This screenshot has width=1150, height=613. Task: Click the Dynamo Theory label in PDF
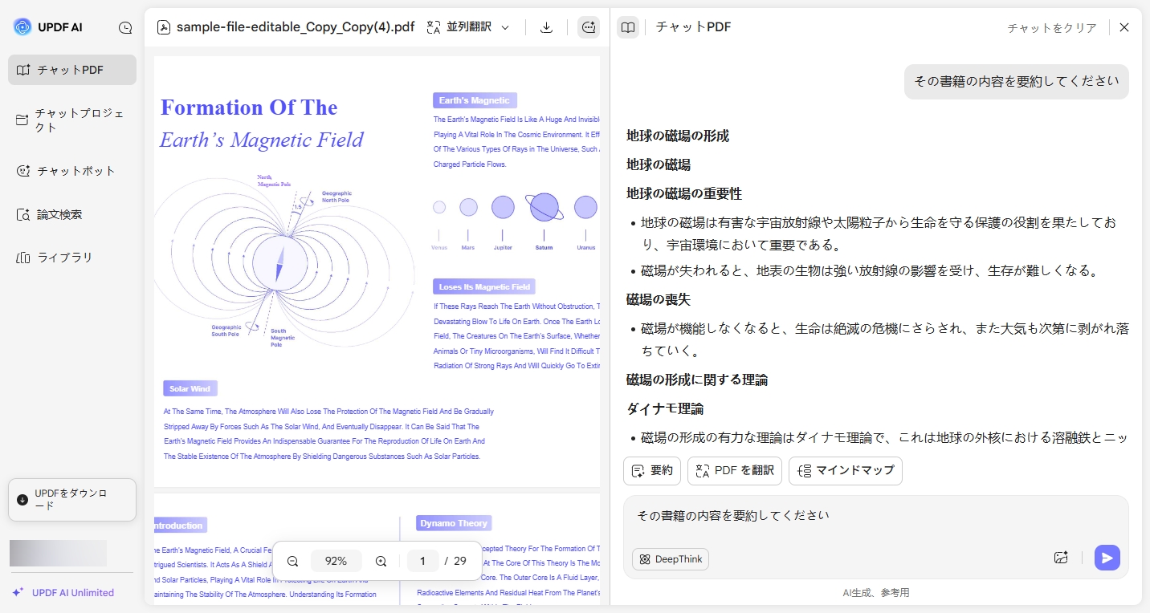(x=454, y=523)
